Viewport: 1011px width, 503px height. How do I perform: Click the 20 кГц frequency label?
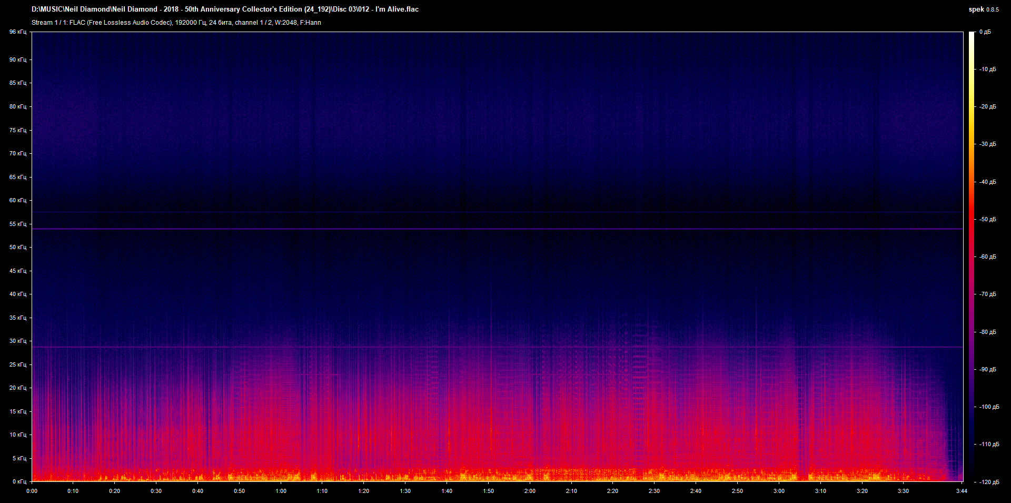click(x=17, y=388)
